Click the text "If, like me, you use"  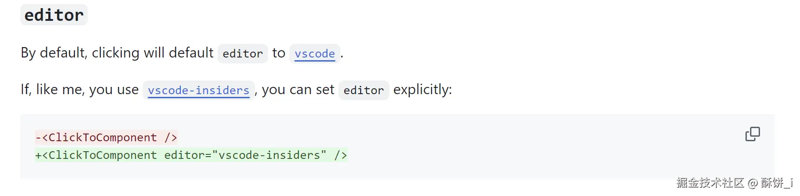(x=80, y=90)
